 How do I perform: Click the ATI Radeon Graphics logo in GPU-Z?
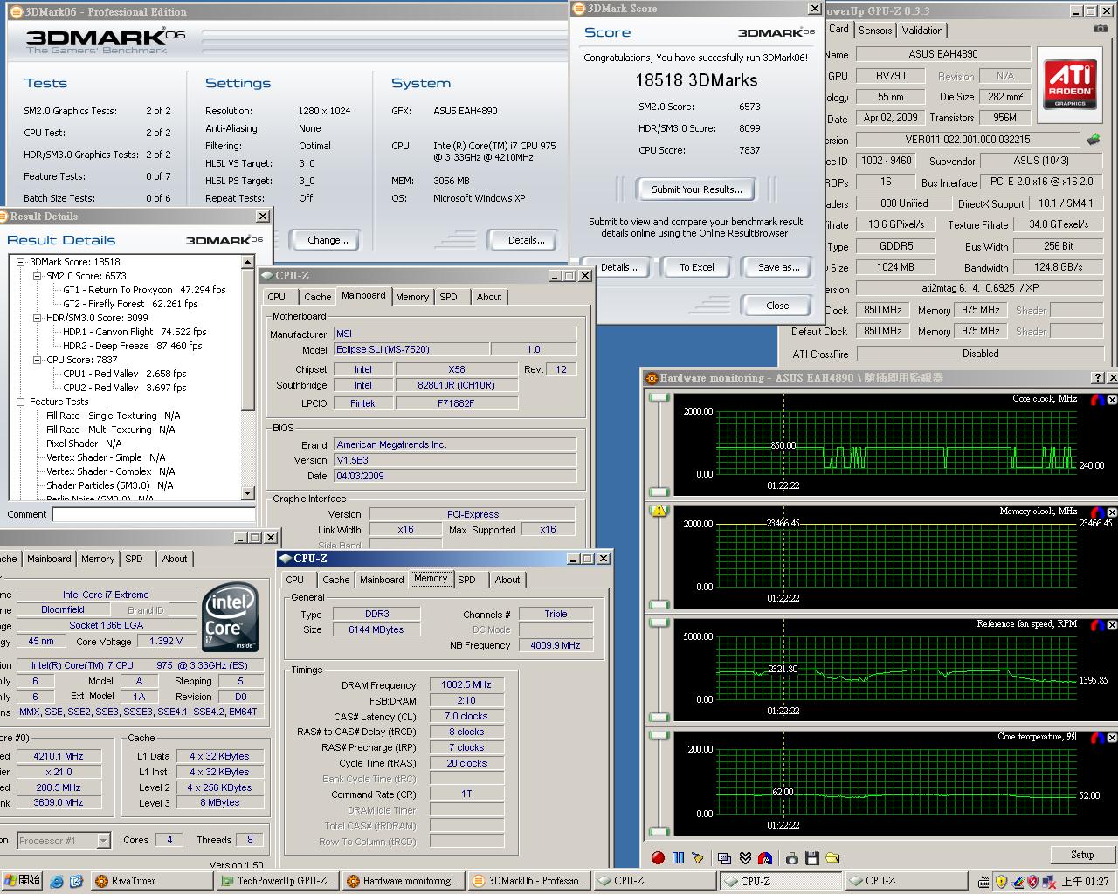(1070, 84)
